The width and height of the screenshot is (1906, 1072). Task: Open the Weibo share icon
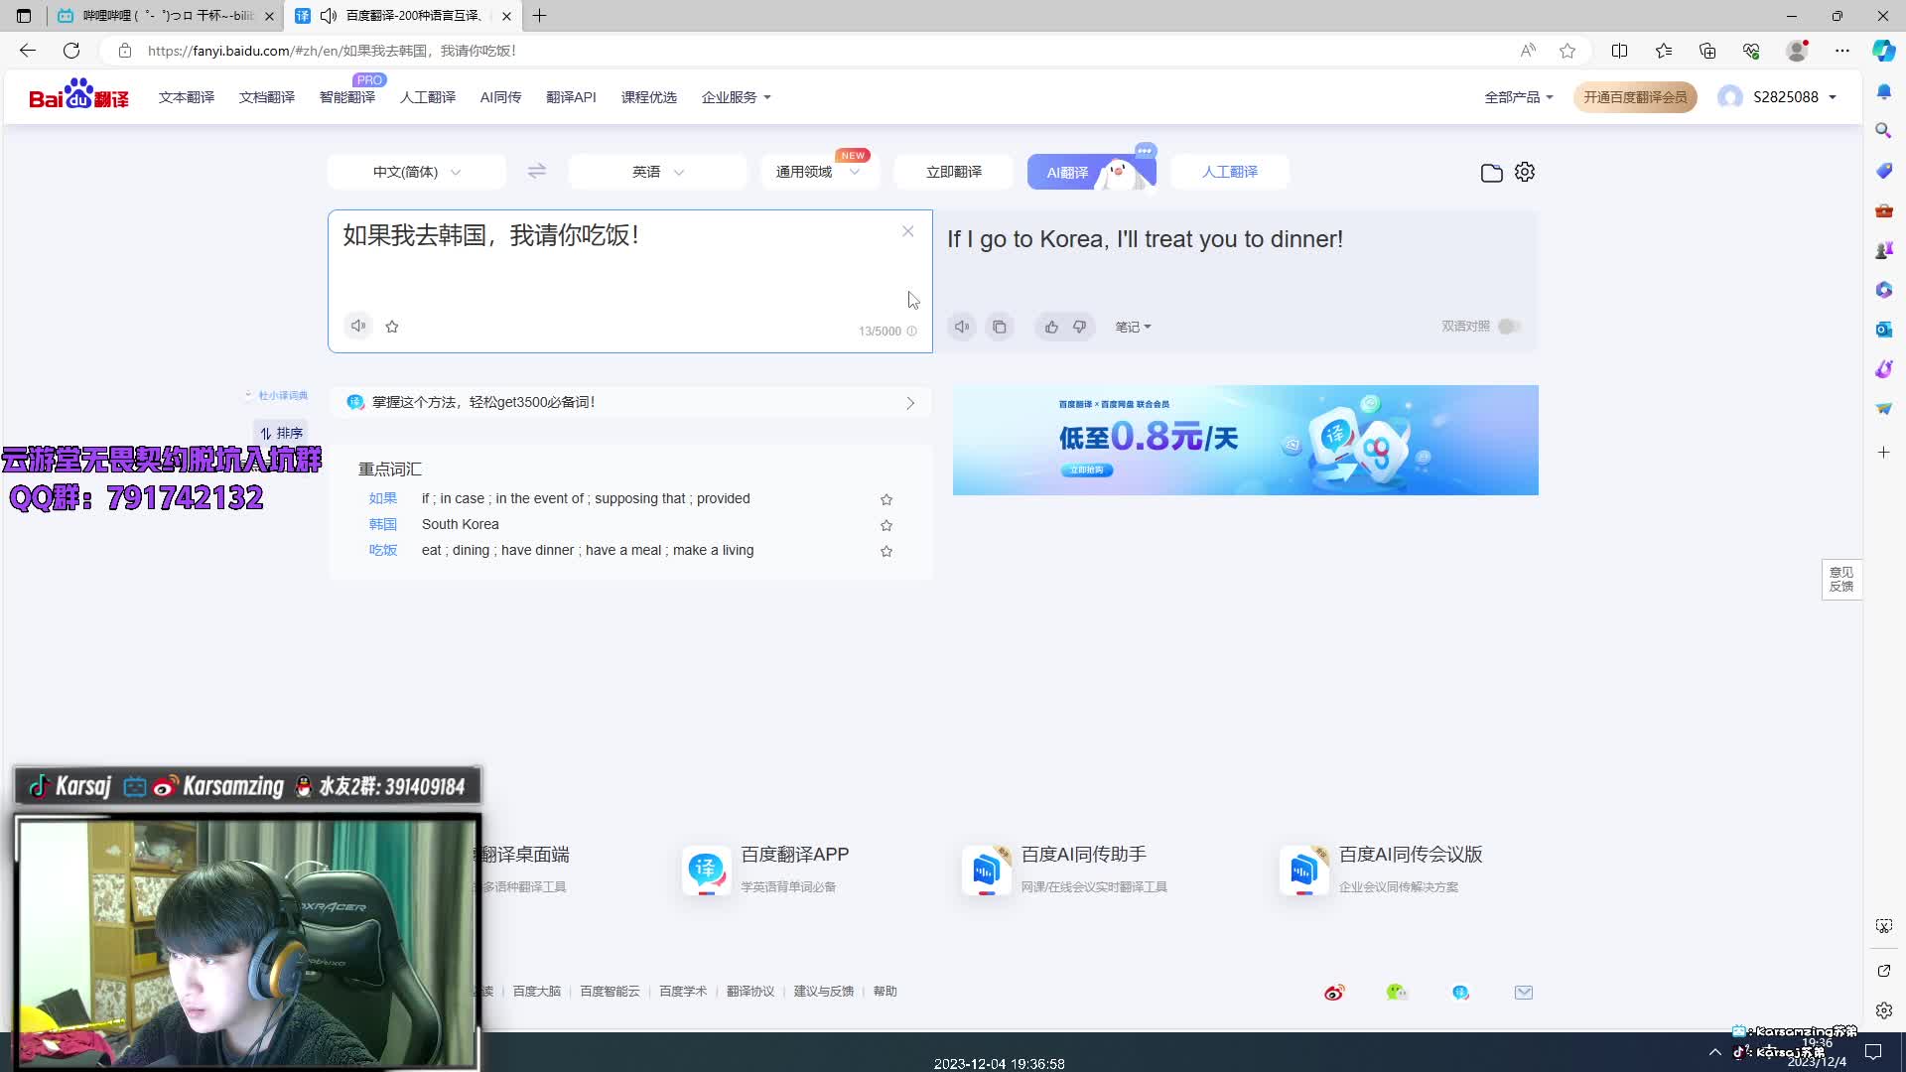pos(1334,993)
